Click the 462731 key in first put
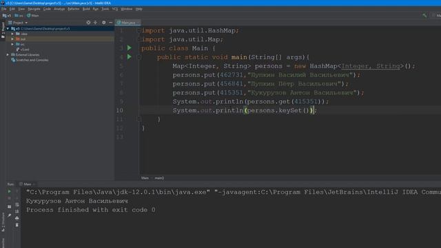441x248 pixels. click(232, 75)
